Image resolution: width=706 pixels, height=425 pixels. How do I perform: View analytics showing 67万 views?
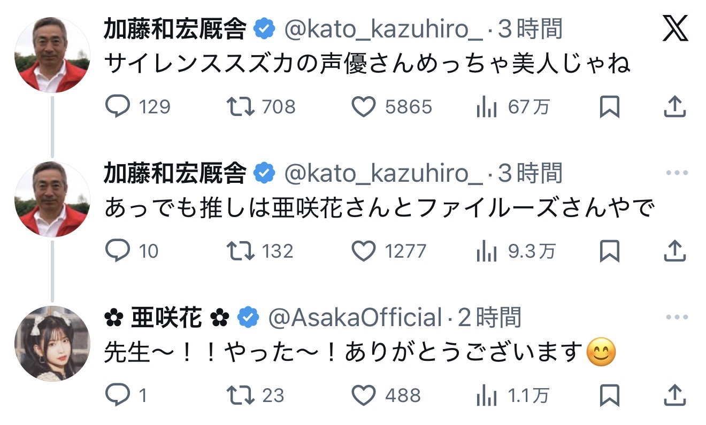tap(486, 107)
